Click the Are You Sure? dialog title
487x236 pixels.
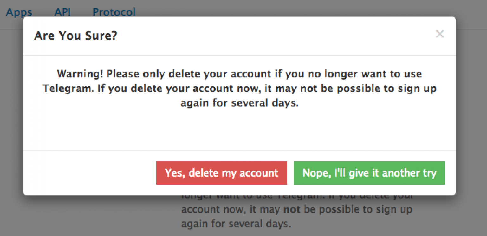pyautogui.click(x=75, y=36)
